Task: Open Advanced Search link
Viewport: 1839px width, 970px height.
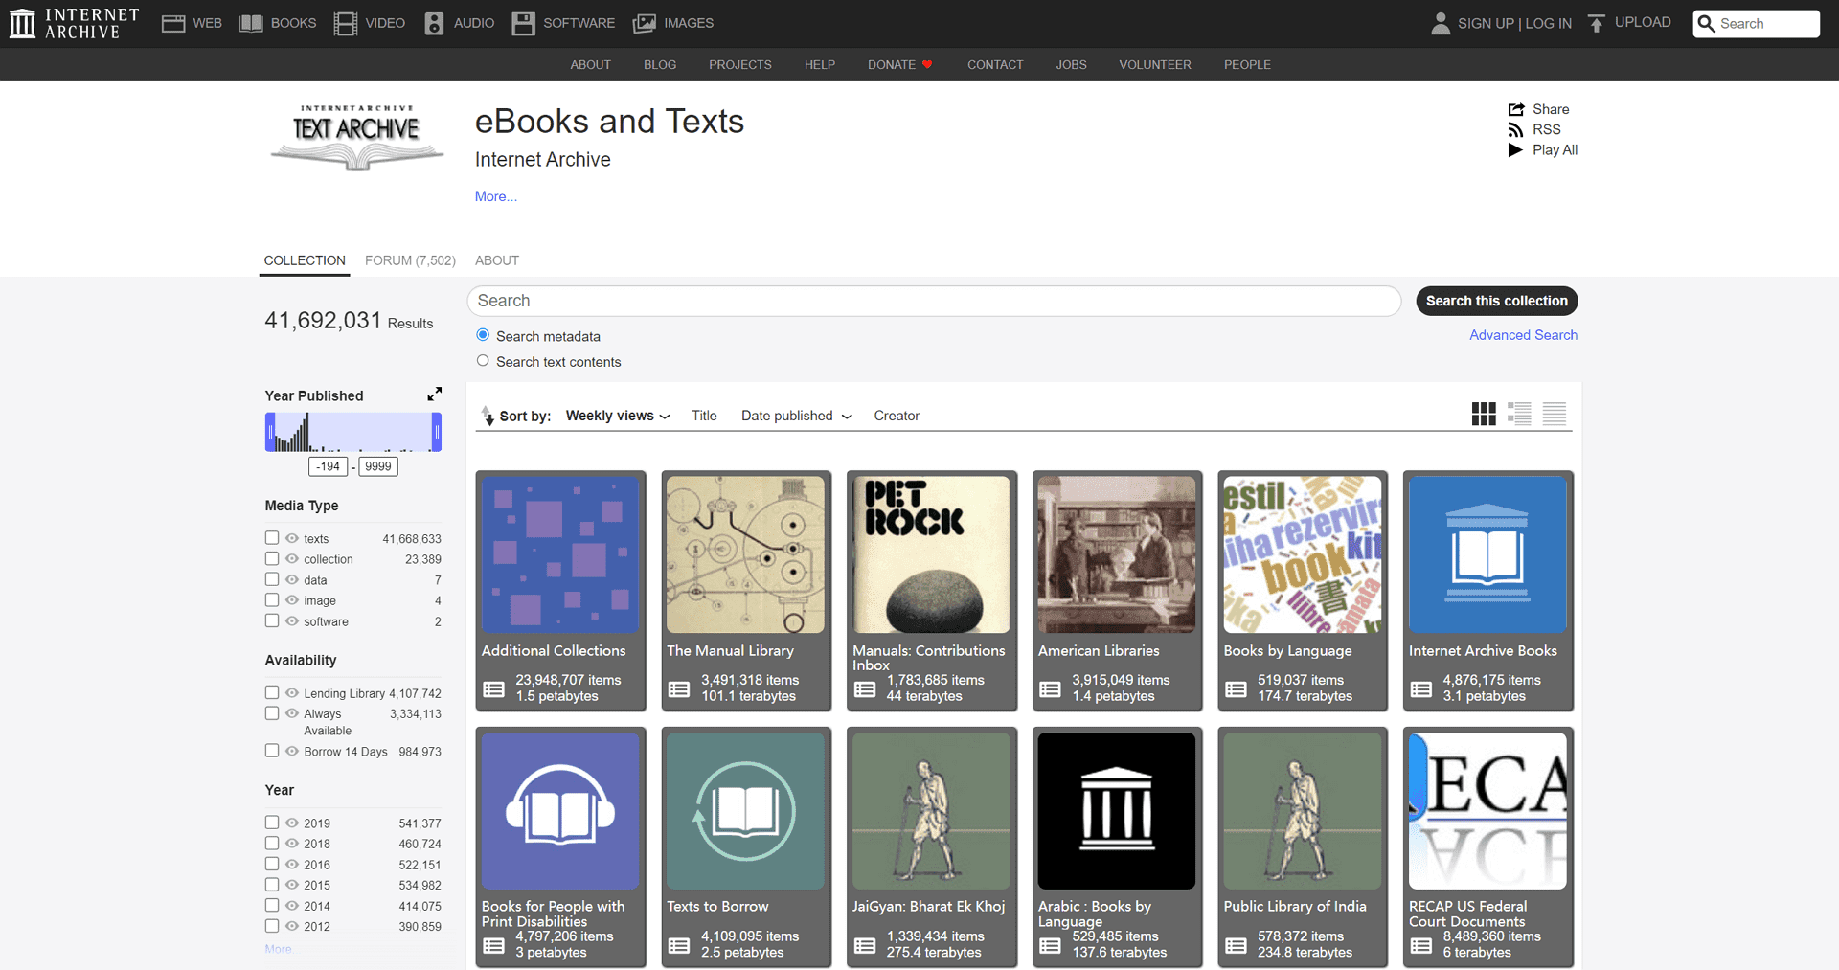Action: pos(1523,335)
